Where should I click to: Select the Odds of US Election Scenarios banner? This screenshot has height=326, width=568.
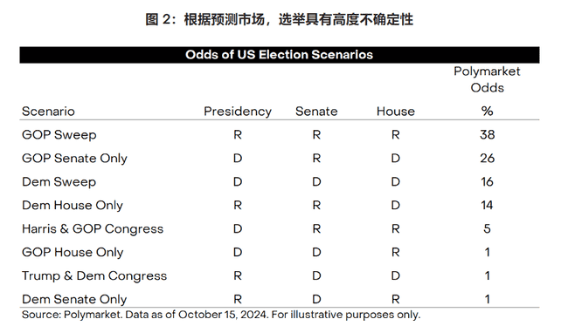coord(280,55)
